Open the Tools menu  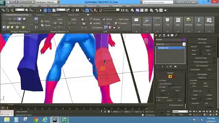(17, 6)
